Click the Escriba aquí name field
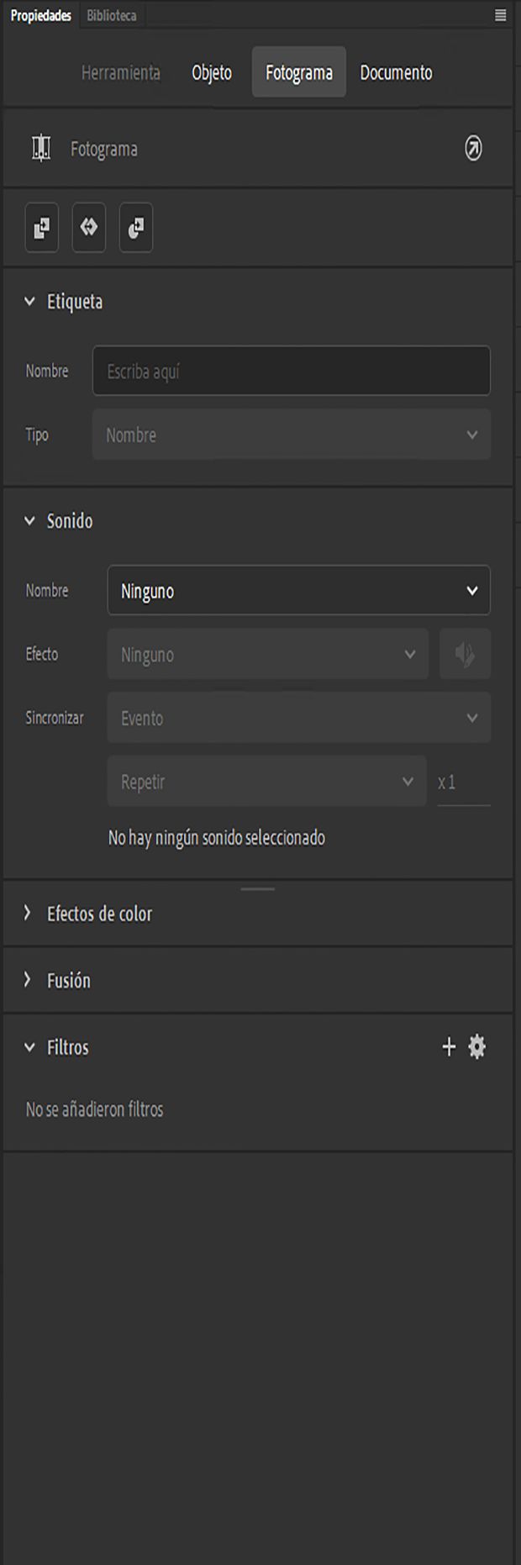Image resolution: width=521 pixels, height=1565 pixels. (x=291, y=370)
